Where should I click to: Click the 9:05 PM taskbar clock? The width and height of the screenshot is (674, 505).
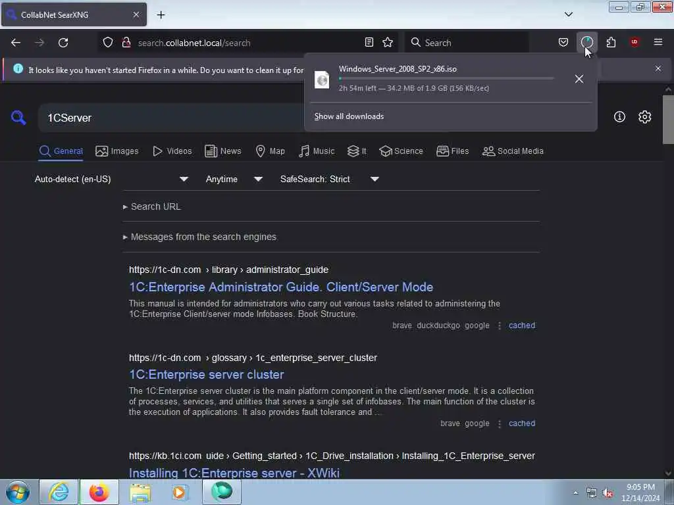pos(640,492)
